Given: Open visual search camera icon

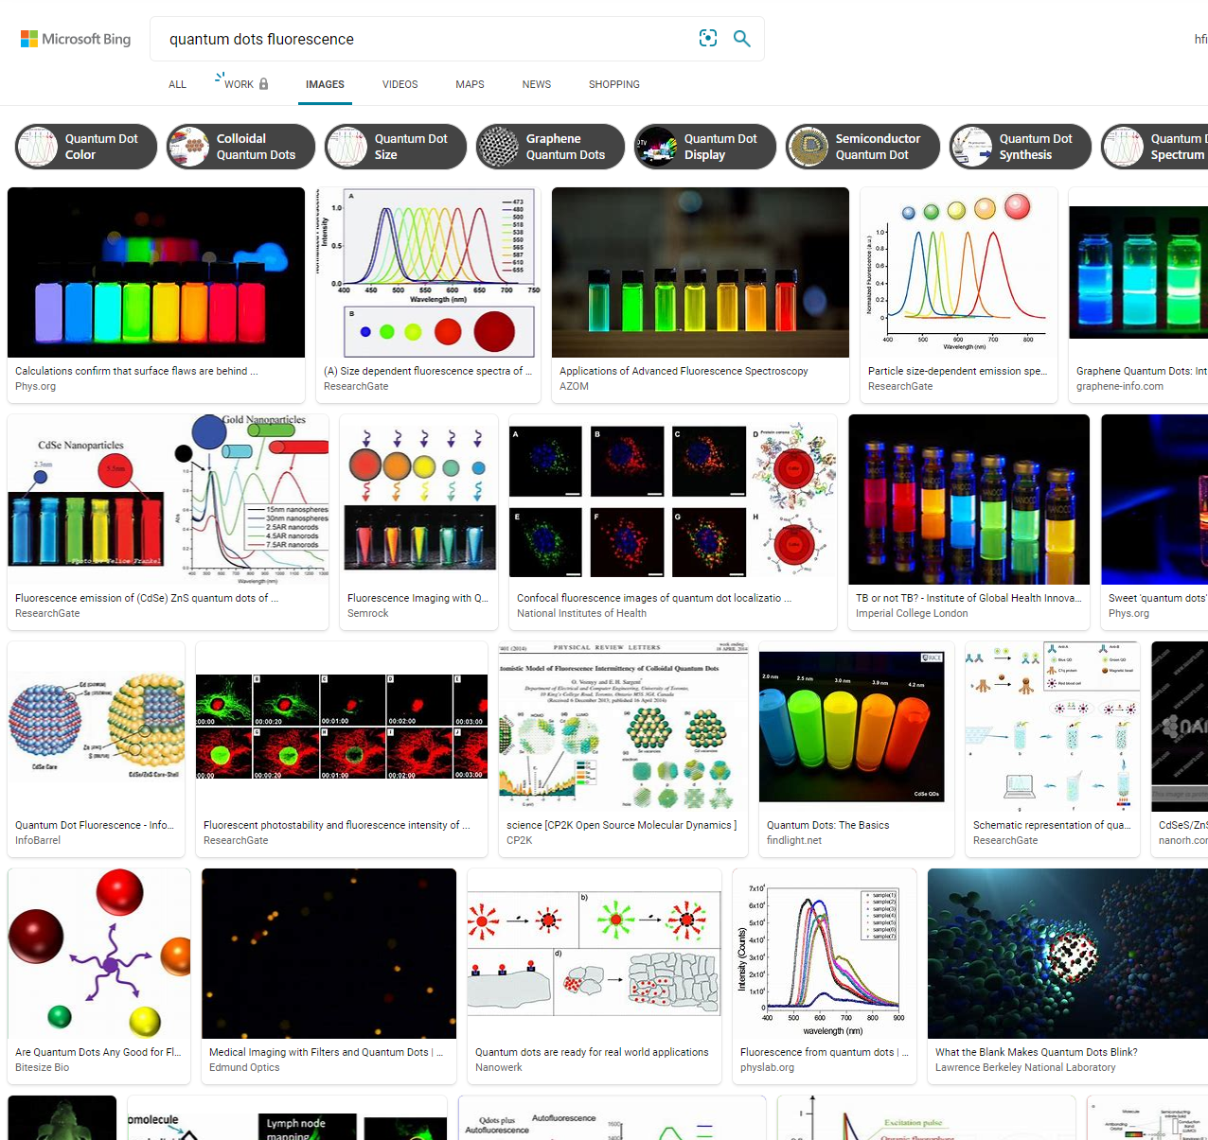Looking at the screenshot, I should [708, 38].
